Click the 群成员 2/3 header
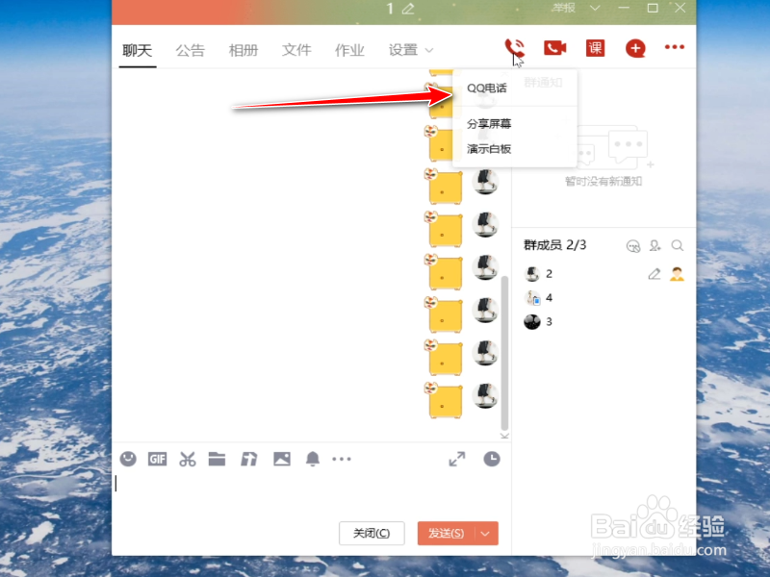Image resolution: width=770 pixels, height=577 pixels. pos(555,245)
